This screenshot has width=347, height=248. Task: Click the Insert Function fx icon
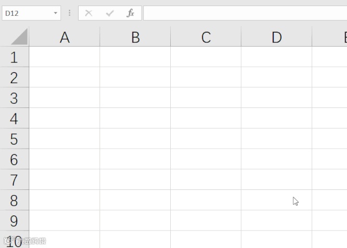click(x=130, y=13)
